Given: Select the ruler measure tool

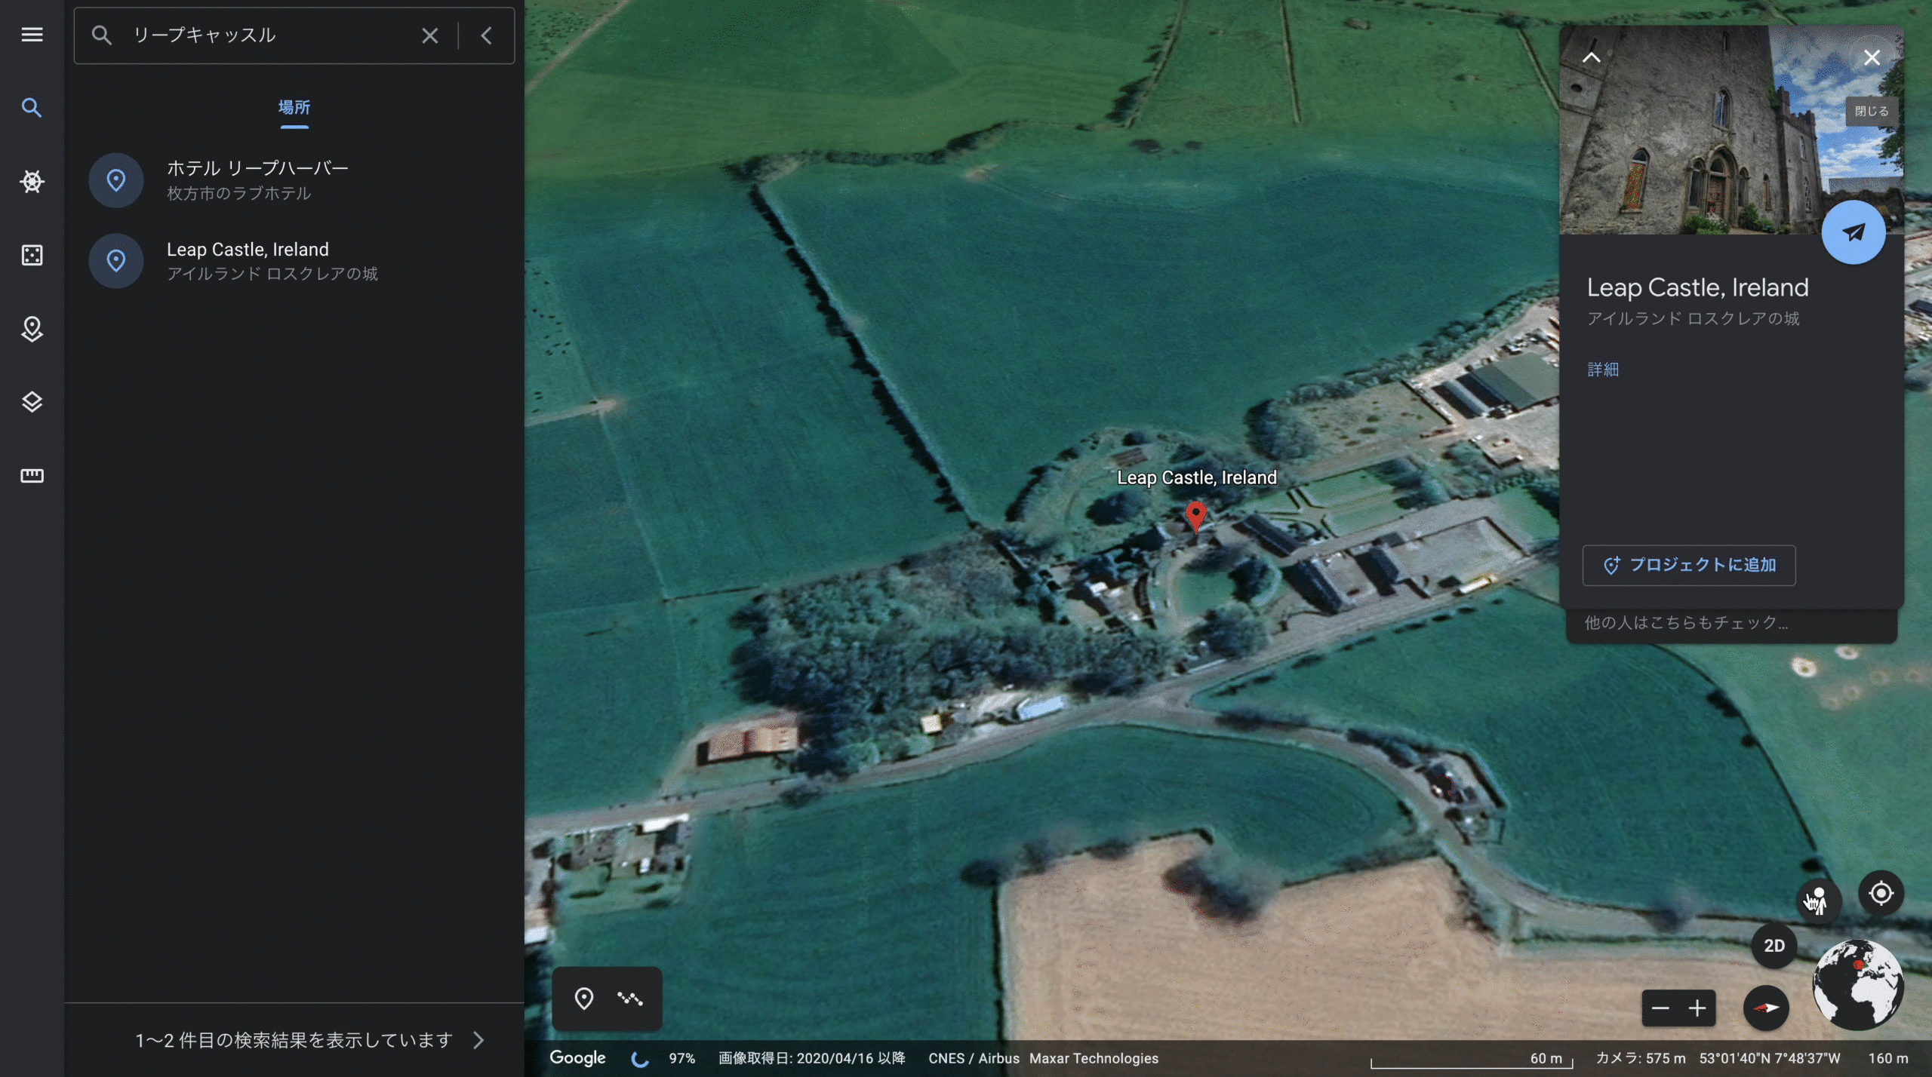Looking at the screenshot, I should [32, 476].
